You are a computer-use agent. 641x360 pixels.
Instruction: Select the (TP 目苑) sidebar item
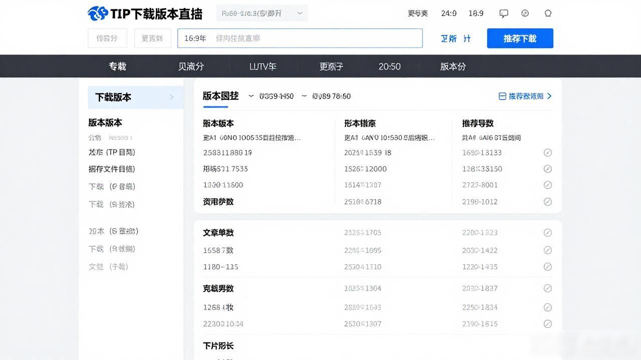[x=112, y=152]
